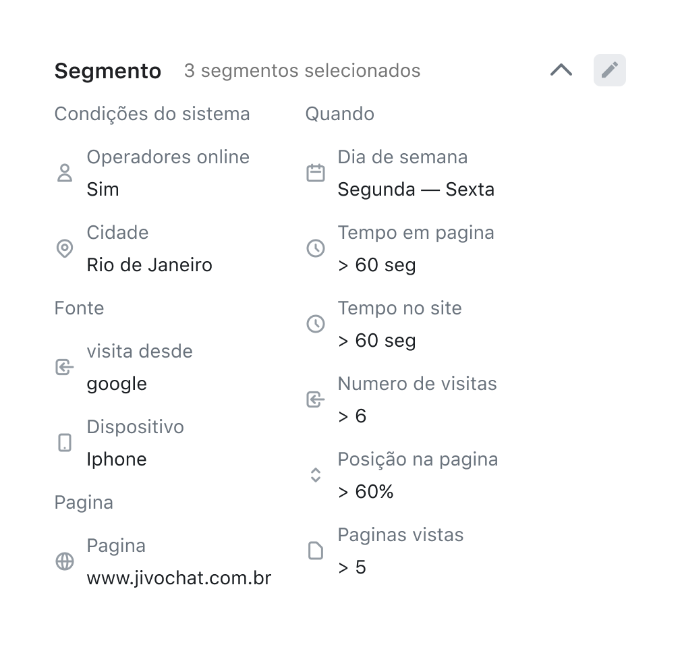
Task: Click the google source value
Action: (117, 384)
